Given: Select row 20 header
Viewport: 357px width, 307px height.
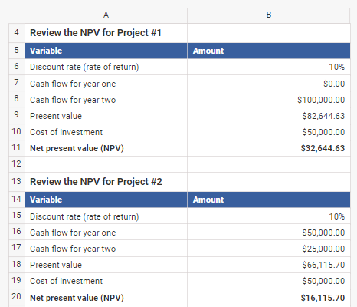Looking at the screenshot, I should point(17,297).
